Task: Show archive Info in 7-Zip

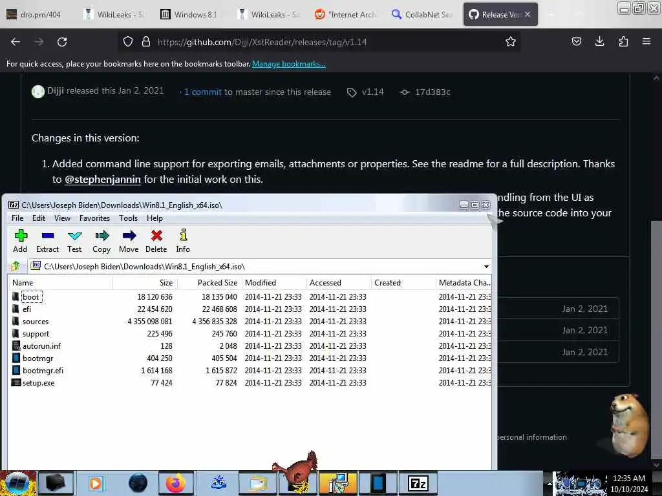Action: click(183, 242)
